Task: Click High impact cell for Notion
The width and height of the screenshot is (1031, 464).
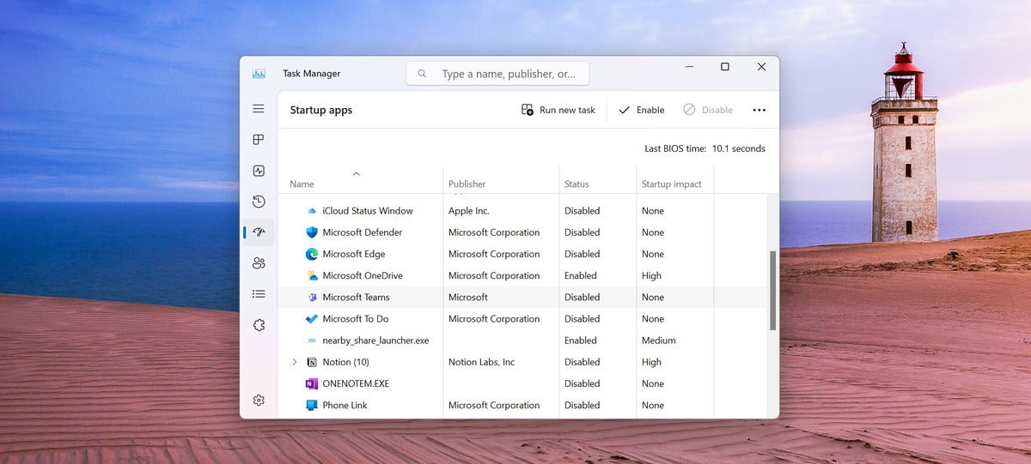Action: (x=651, y=362)
